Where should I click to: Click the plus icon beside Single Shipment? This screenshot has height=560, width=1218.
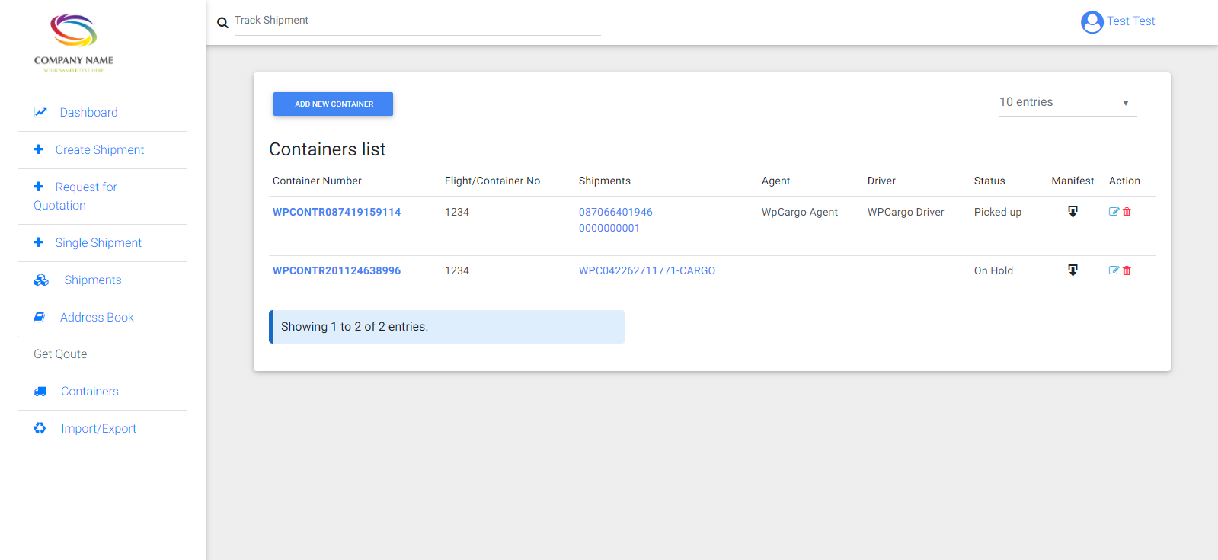38,242
